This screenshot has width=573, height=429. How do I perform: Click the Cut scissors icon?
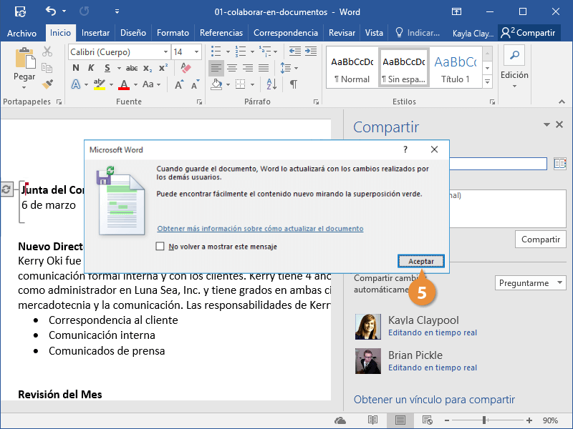(47, 51)
